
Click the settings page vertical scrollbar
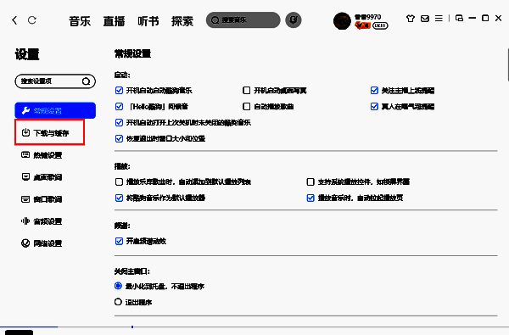[507, 65]
